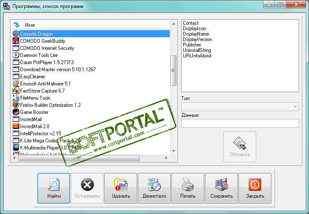Select EasyCleaner entry

[x=33, y=77]
